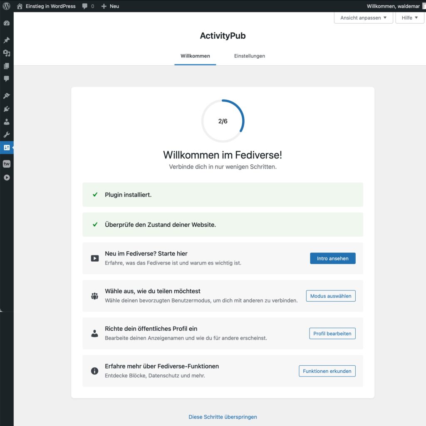This screenshot has width=426, height=426.
Task: Switch to the Einstellungen tab
Action: 250,56
